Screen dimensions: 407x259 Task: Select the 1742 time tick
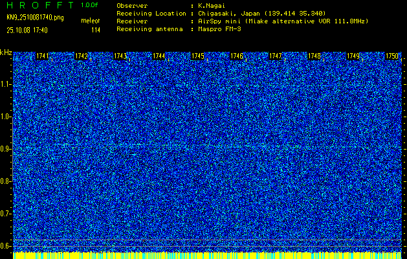[x=82, y=56]
